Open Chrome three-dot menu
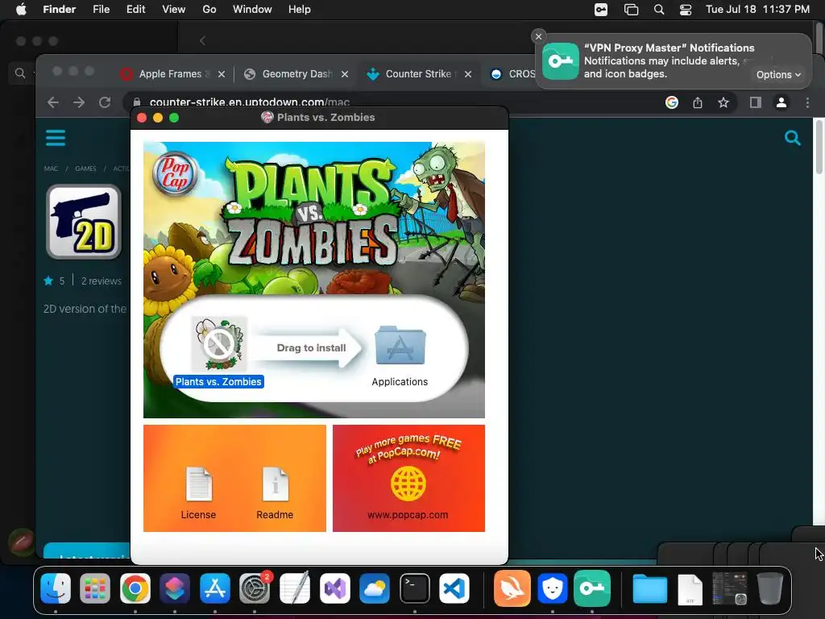 pyautogui.click(x=807, y=102)
